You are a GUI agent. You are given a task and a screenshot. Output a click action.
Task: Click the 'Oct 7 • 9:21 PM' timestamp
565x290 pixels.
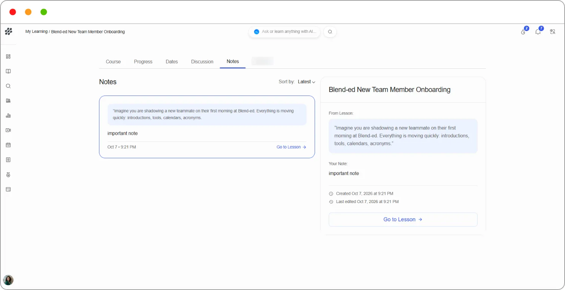tap(122, 147)
